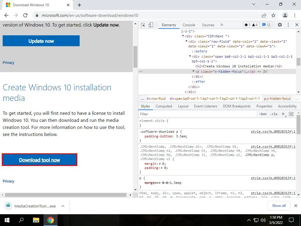The image size is (301, 226).
Task: Open a new tab with plus
Action: tap(79, 5)
